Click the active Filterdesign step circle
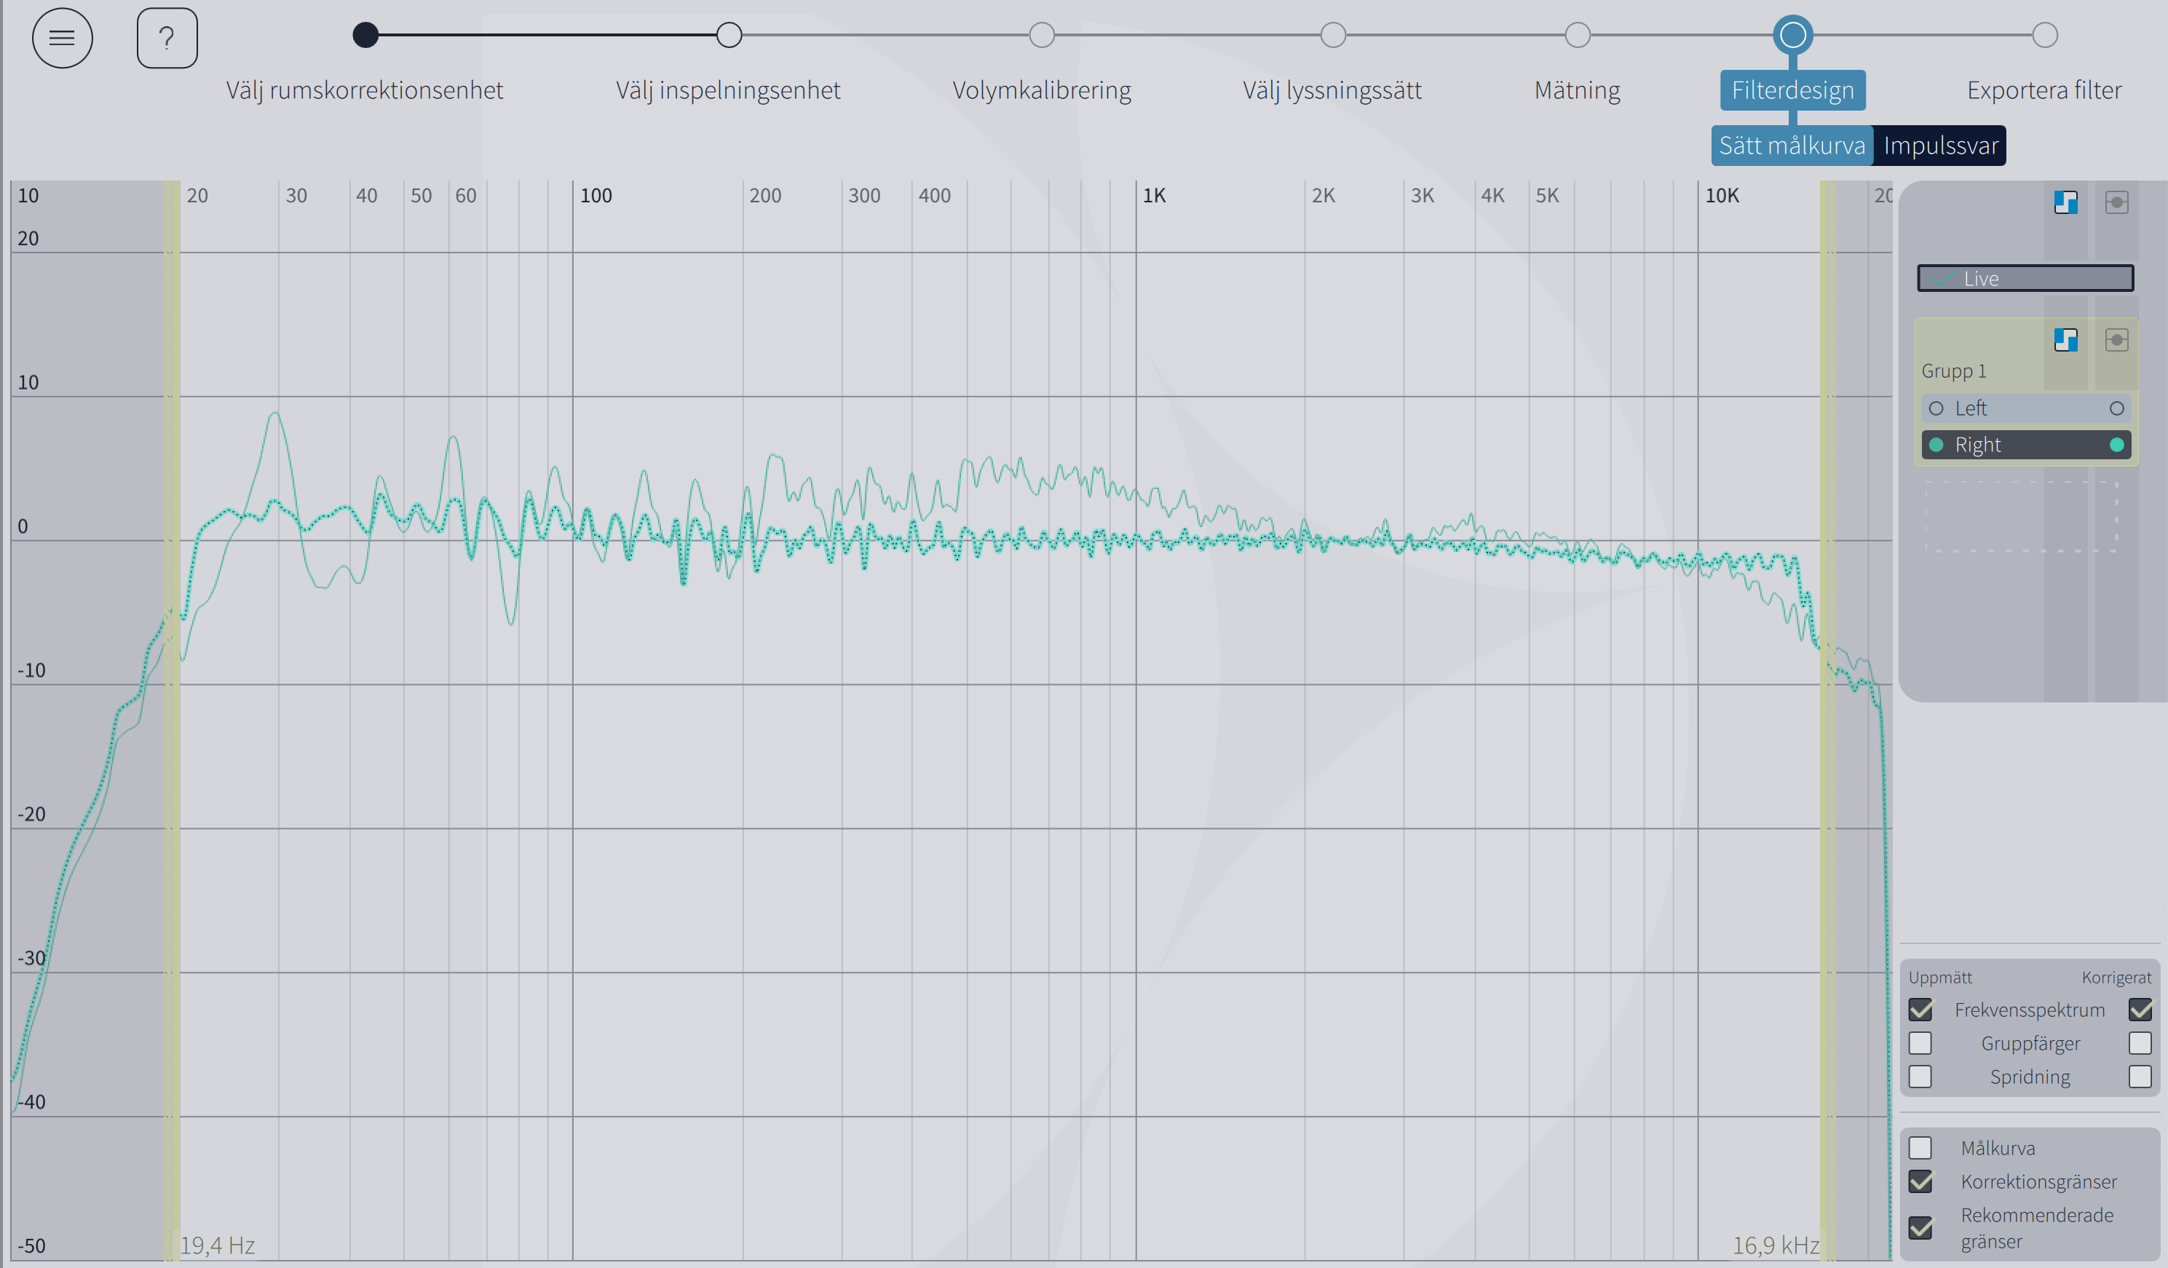 click(1793, 35)
